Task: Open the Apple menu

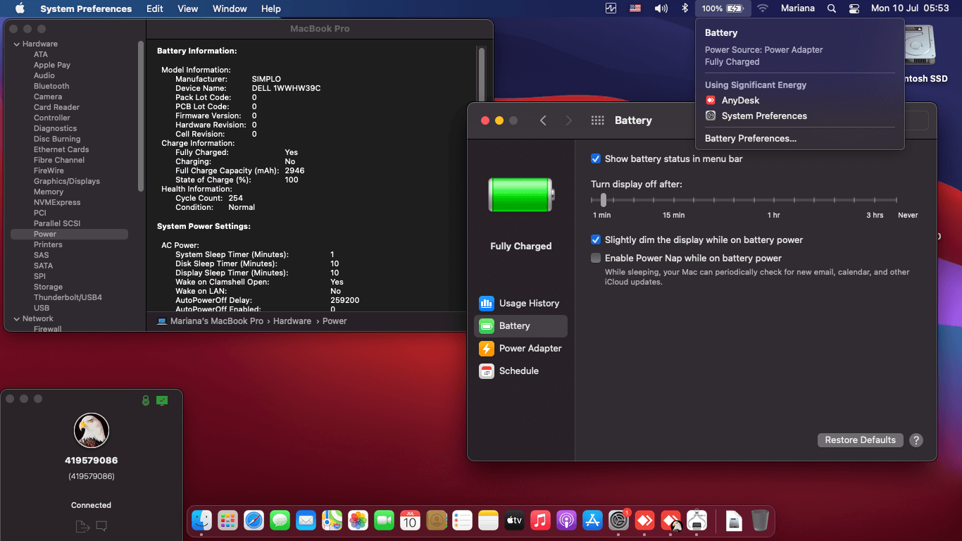Action: click(20, 8)
